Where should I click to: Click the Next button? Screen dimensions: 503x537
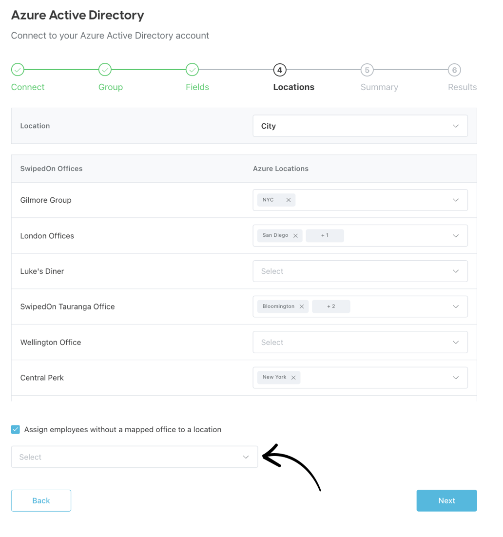click(446, 500)
